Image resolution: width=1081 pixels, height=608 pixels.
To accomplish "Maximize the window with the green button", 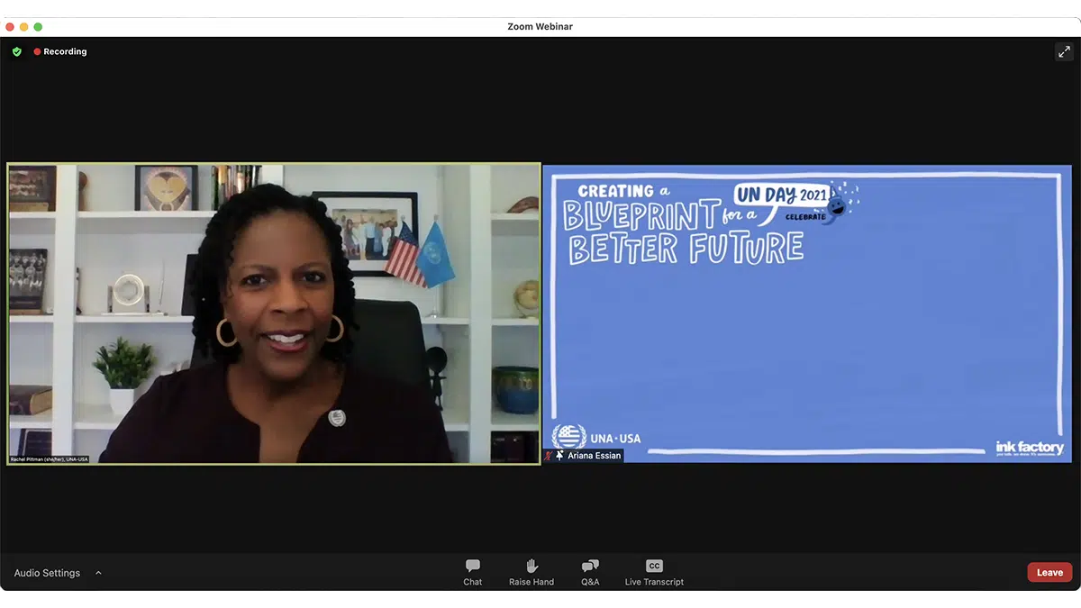I will pos(38,27).
